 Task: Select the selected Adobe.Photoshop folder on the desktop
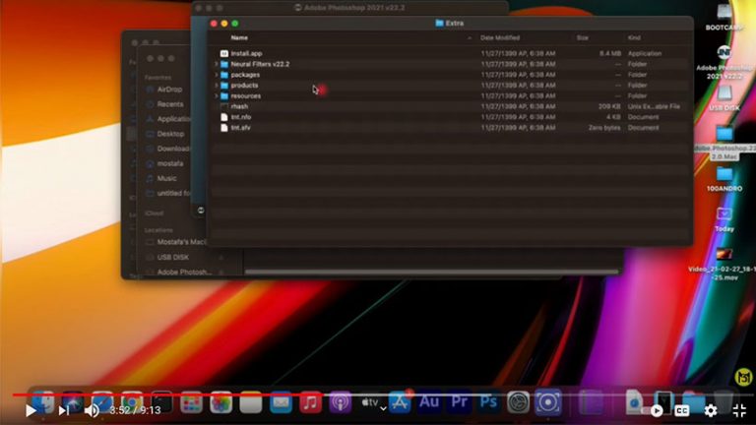(x=724, y=143)
